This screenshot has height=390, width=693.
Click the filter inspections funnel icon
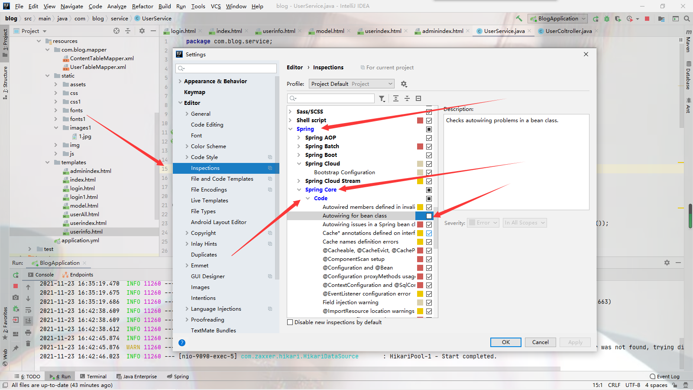coord(382,98)
